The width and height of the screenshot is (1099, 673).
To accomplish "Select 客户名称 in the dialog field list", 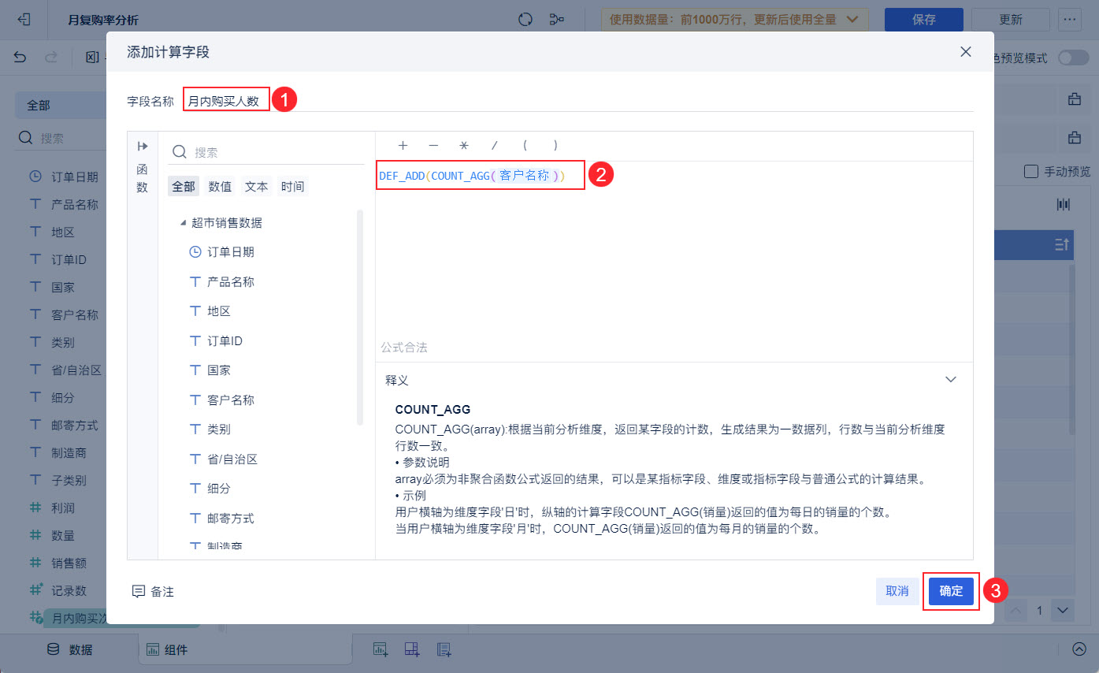I will 230,400.
